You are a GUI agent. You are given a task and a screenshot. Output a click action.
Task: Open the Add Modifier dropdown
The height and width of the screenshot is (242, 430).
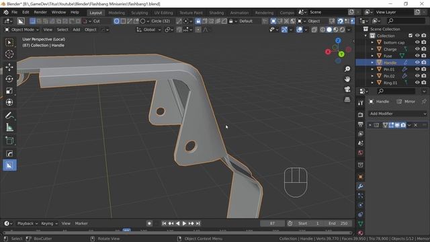pos(397,114)
